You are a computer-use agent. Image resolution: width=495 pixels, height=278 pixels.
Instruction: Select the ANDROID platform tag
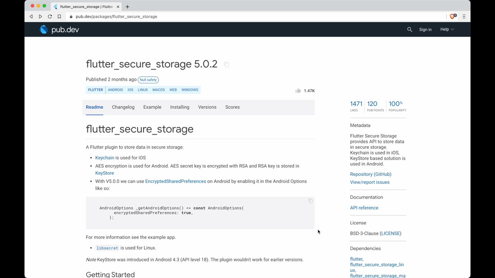tap(115, 90)
